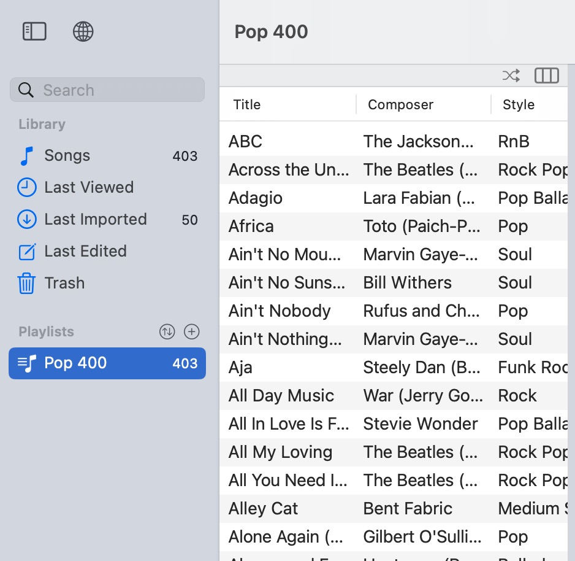Select the song Africa by Toto
Viewport: 575px width, 561px height.
click(x=251, y=226)
